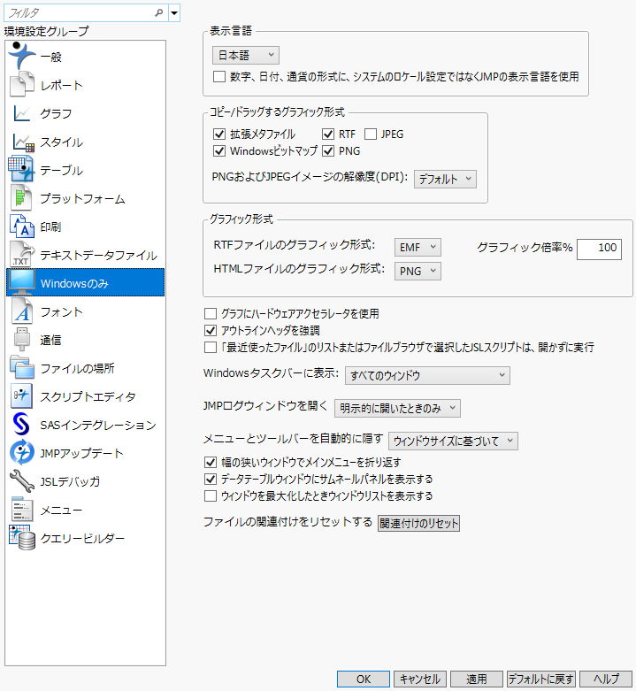Open the filter options arrow dropdown
Viewport: 636px width, 691px height.
click(174, 12)
